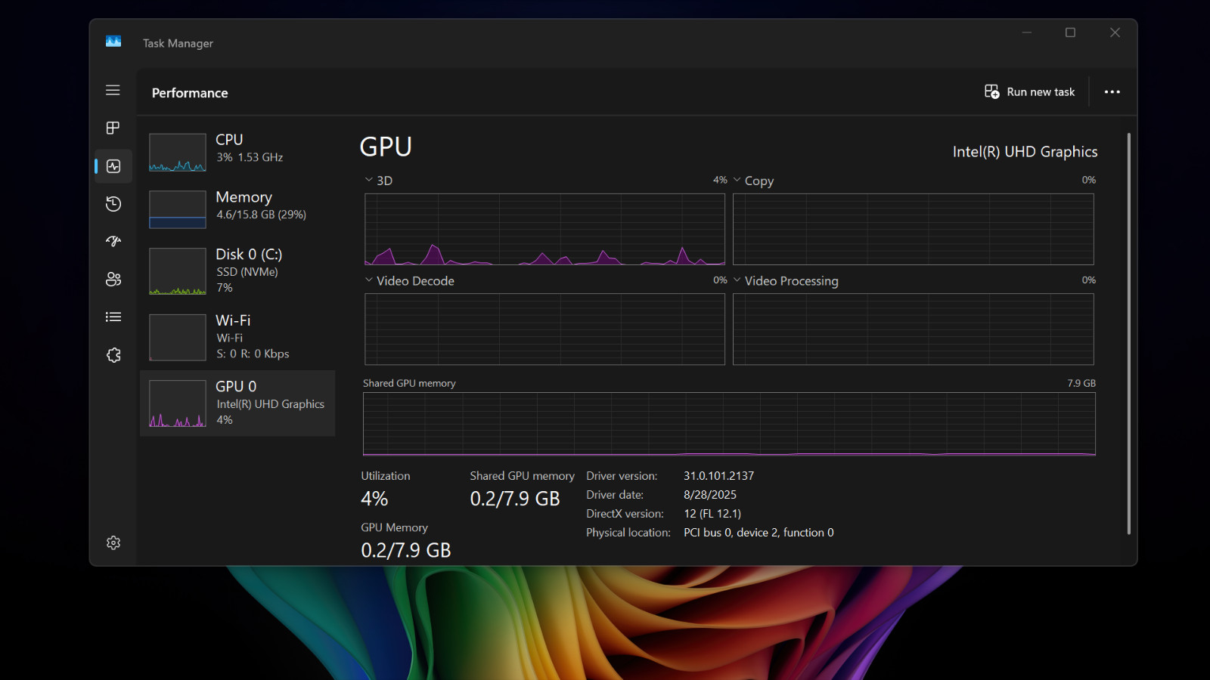Open the Services page icon
The height and width of the screenshot is (680, 1210).
113,355
